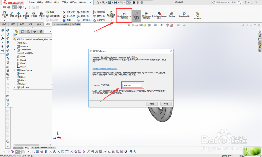The width and height of the screenshot is (262, 157).
Task: Open 底切分析 (Undercut Analysis)
Action: tap(83, 16)
